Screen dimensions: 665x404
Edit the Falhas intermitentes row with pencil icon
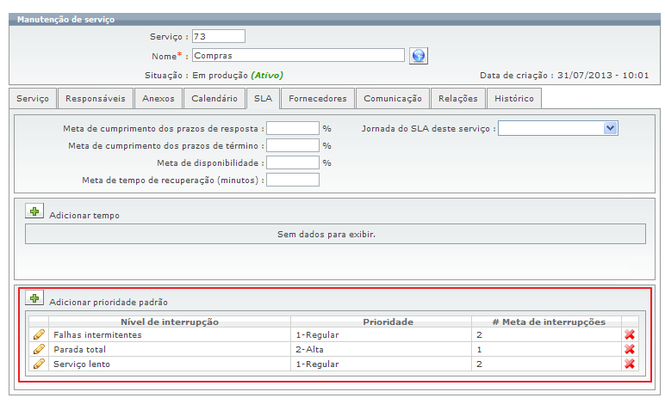[39, 334]
